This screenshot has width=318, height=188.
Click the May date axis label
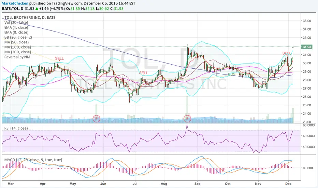pos(73,184)
